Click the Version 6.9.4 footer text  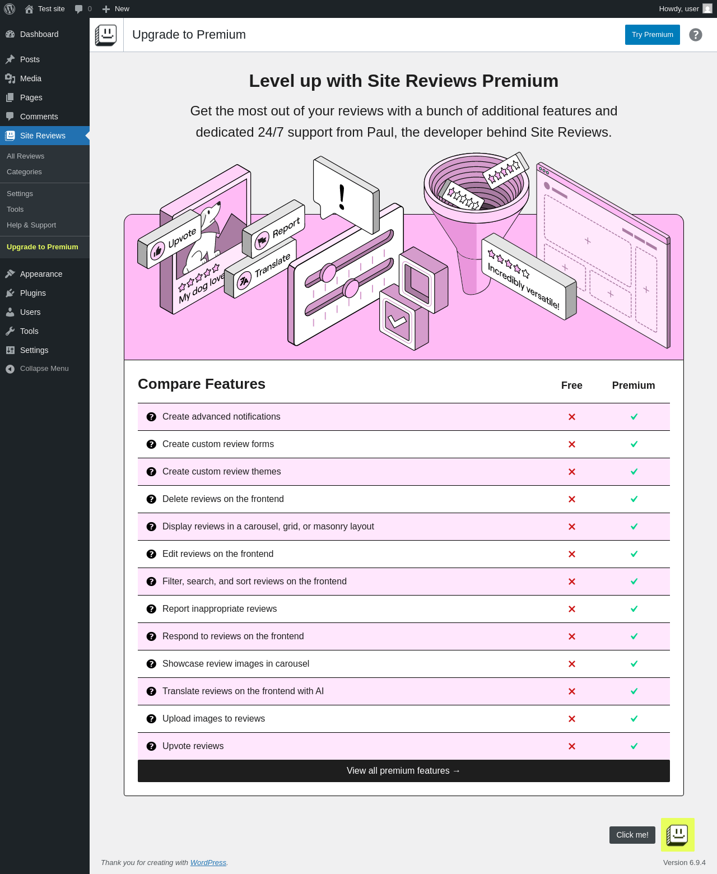pyautogui.click(x=685, y=863)
